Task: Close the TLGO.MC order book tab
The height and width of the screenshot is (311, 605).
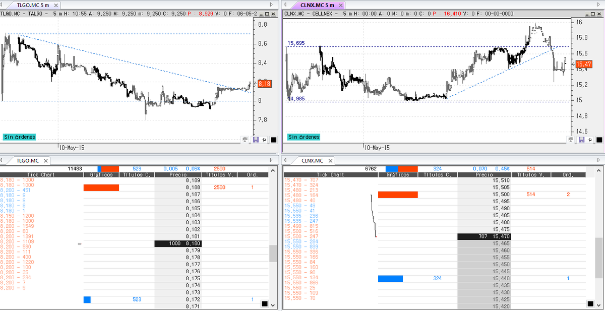Action: 45,161
